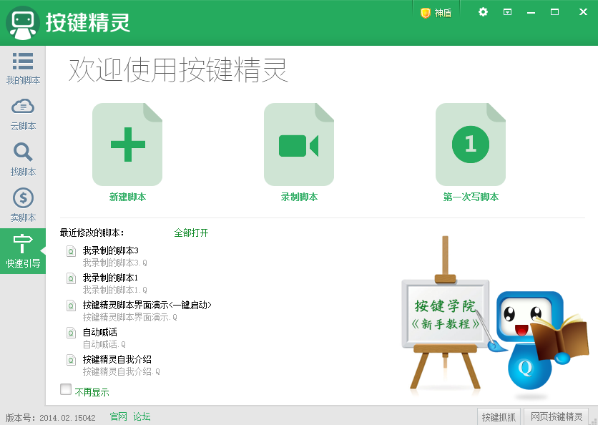Screen dimensions: 598x425
Task: Click file path 按键精灵自我介绍.Q
Action: pyautogui.click(x=122, y=371)
